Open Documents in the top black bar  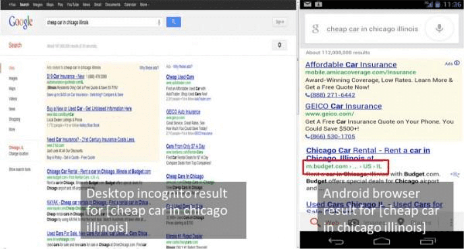coord(113,5)
